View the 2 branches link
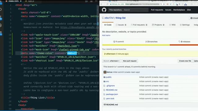This screenshot has width=198, height=111. coord(151,42)
